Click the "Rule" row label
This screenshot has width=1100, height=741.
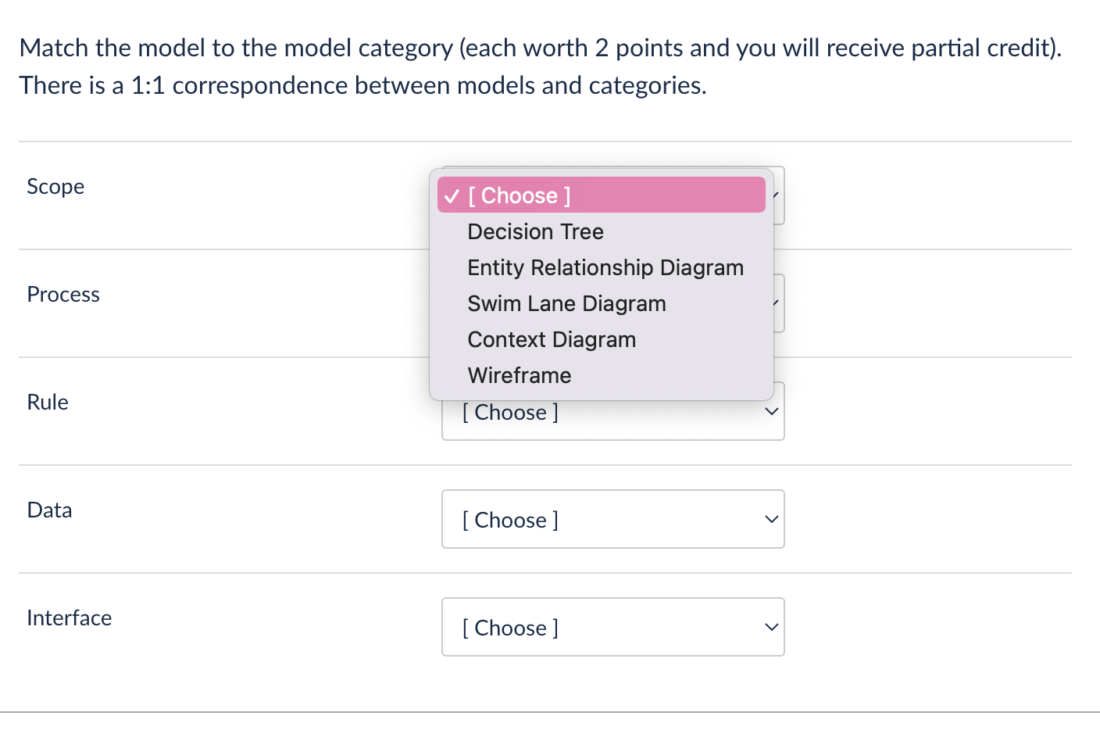tap(48, 403)
